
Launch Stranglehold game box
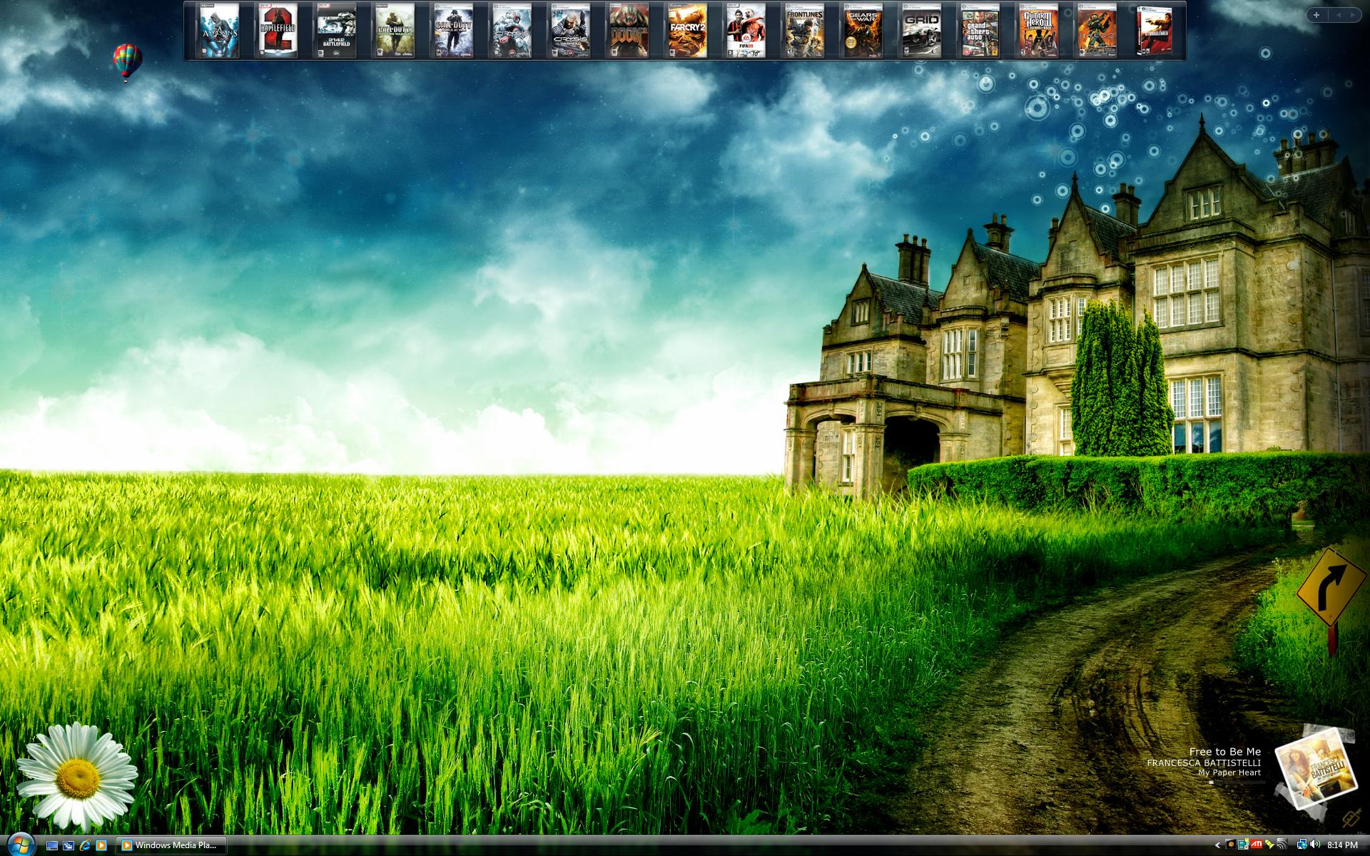point(1155,30)
